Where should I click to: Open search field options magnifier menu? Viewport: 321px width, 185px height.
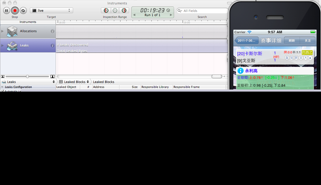coord(180,11)
